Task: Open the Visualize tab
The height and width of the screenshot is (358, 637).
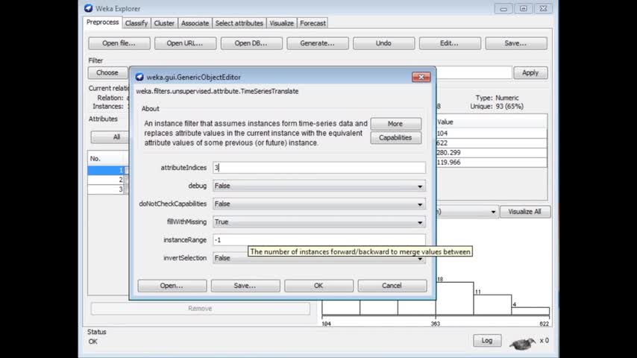Action: (x=281, y=23)
